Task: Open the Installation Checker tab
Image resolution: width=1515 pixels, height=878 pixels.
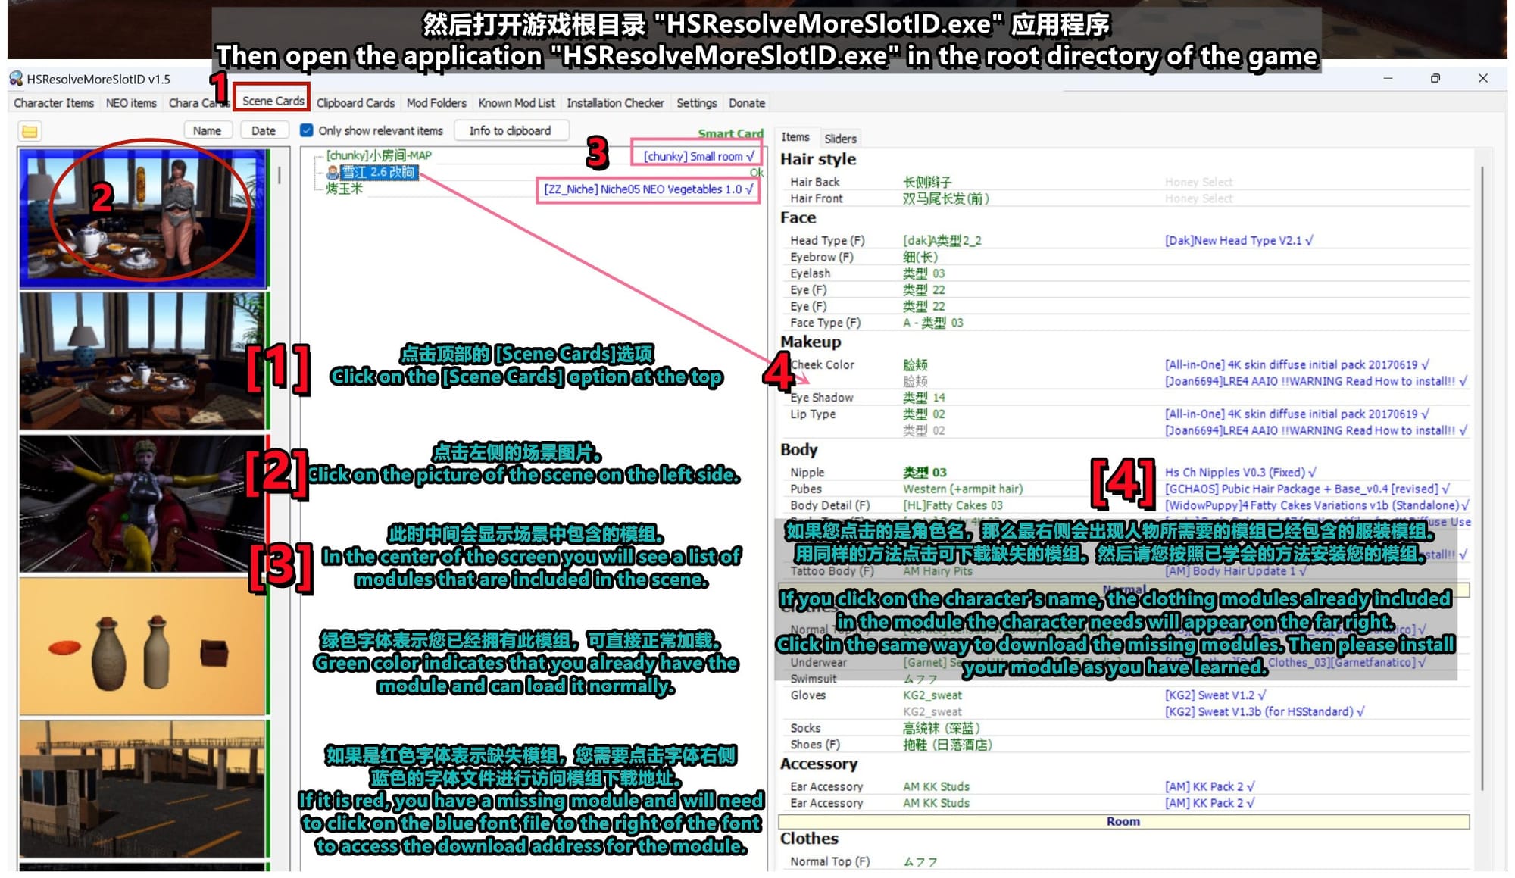Action: (615, 103)
